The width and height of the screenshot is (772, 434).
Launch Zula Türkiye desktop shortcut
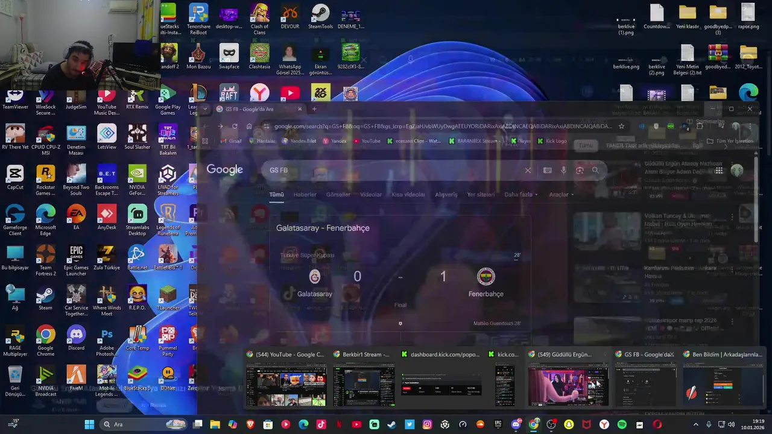point(107,258)
